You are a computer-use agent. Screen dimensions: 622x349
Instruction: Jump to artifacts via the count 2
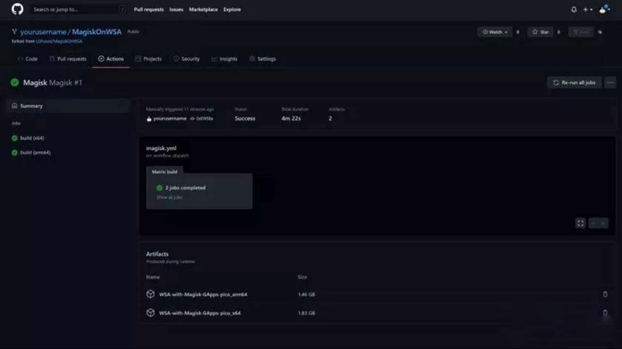(330, 118)
